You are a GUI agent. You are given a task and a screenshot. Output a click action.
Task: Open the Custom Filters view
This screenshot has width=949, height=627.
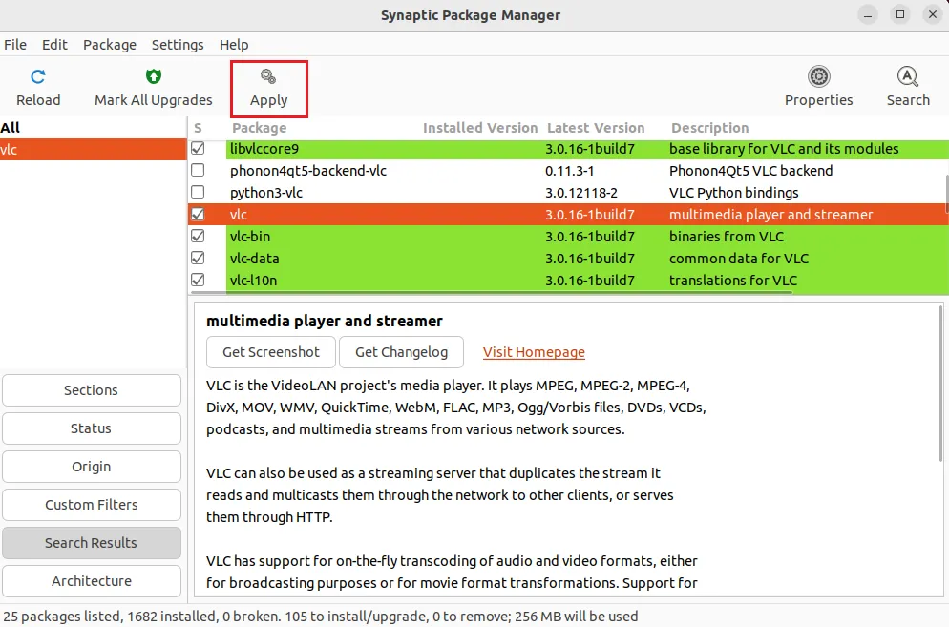click(92, 505)
